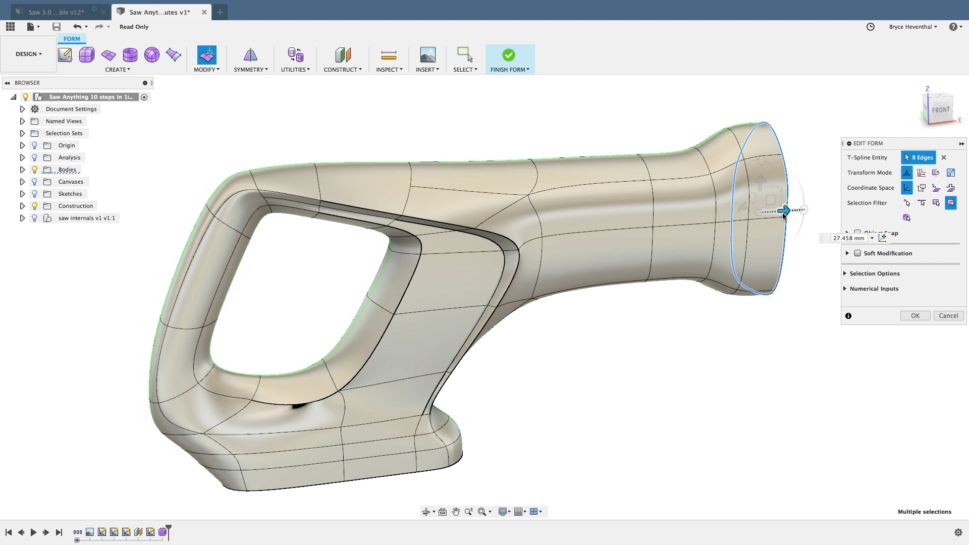Toggle visibility bulb for Analysis
Image resolution: width=969 pixels, height=545 pixels.
point(34,157)
